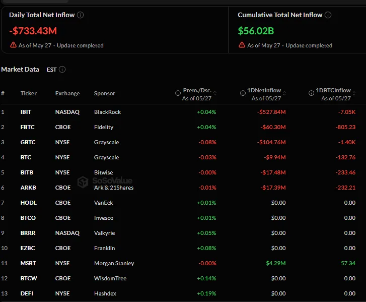Click the Morgan Stanley sponsor name
Viewport: 366px width, 302px height.
114,263
